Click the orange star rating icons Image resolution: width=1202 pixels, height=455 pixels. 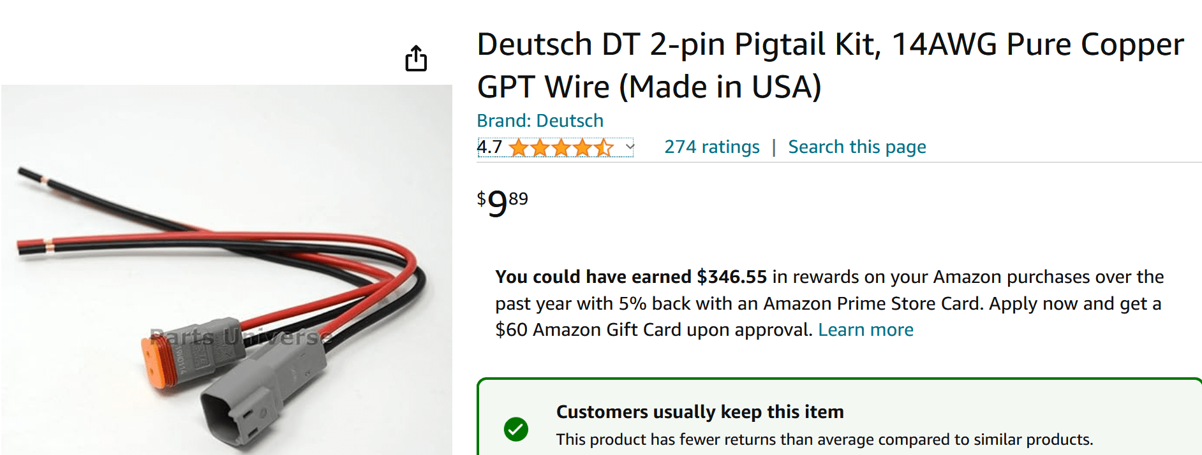pyautogui.click(x=561, y=148)
